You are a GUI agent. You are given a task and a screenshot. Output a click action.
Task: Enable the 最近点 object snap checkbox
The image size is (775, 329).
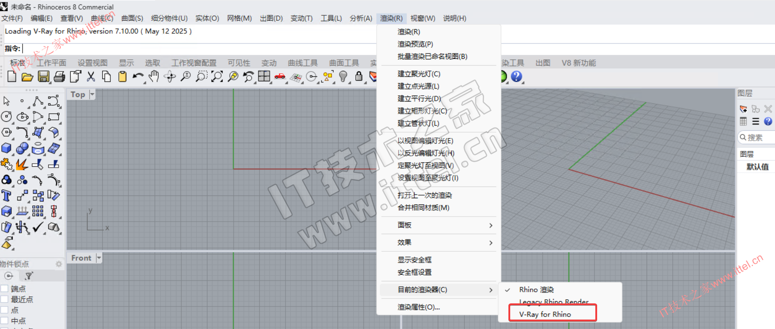coord(5,299)
